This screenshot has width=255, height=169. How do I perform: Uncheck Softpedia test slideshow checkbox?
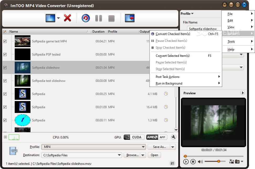[x=5, y=81]
